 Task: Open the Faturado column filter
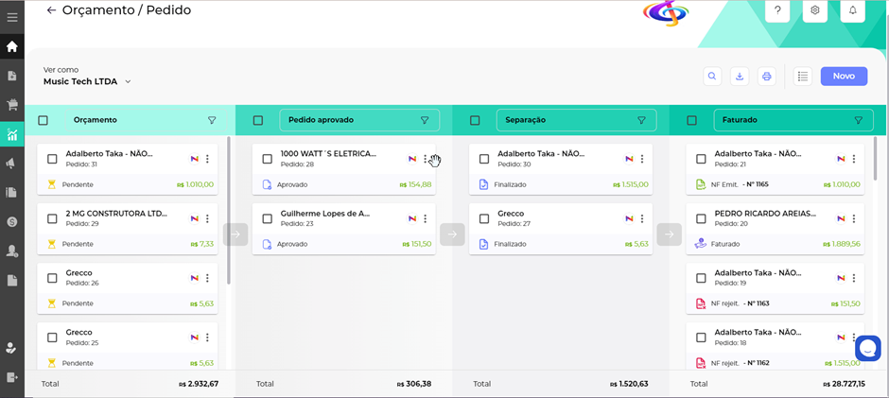(858, 120)
